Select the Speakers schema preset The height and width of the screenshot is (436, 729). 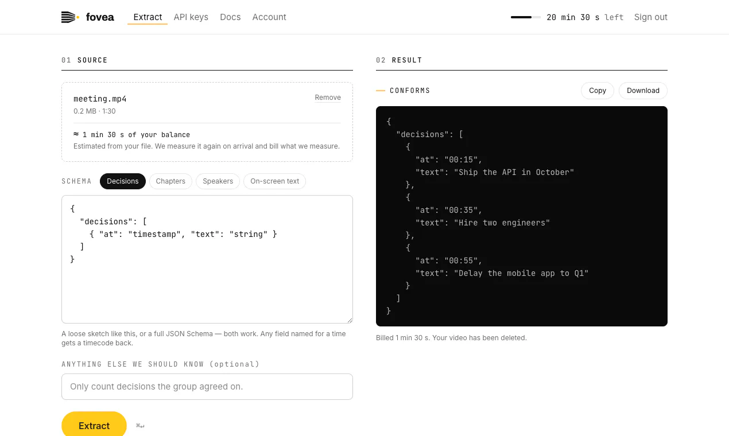[218, 181]
